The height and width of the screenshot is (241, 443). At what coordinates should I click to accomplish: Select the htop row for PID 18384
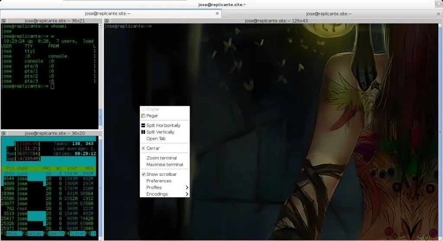48,193
